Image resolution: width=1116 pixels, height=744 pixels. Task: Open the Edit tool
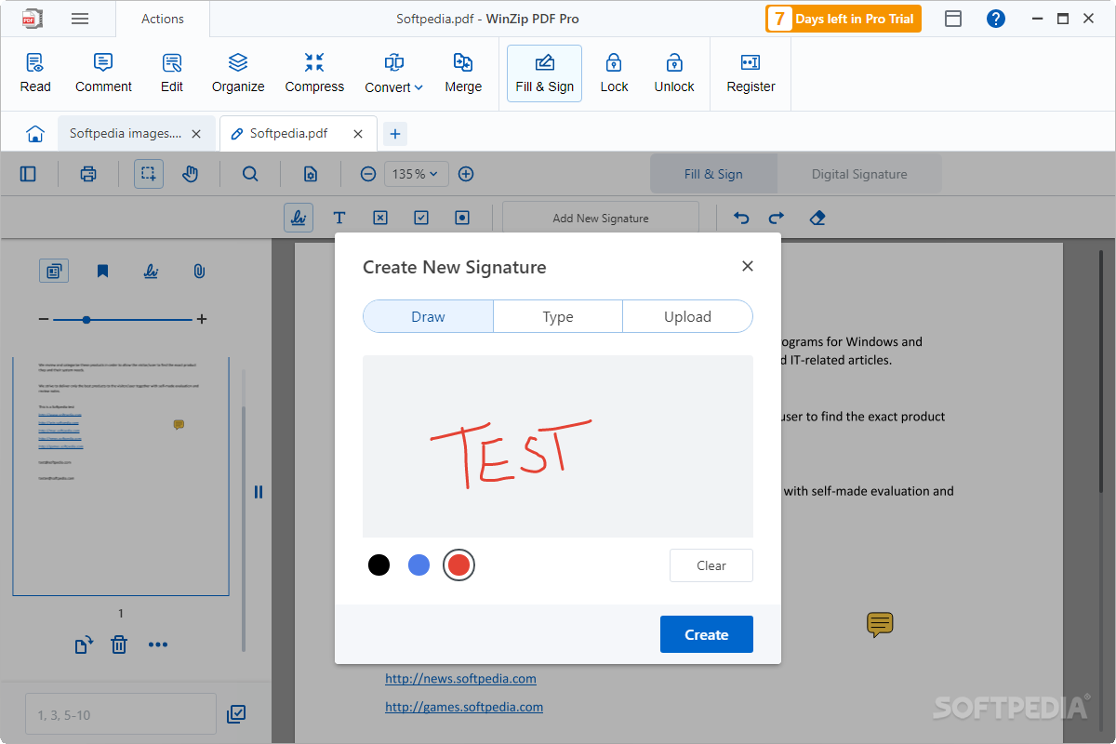coord(172,73)
